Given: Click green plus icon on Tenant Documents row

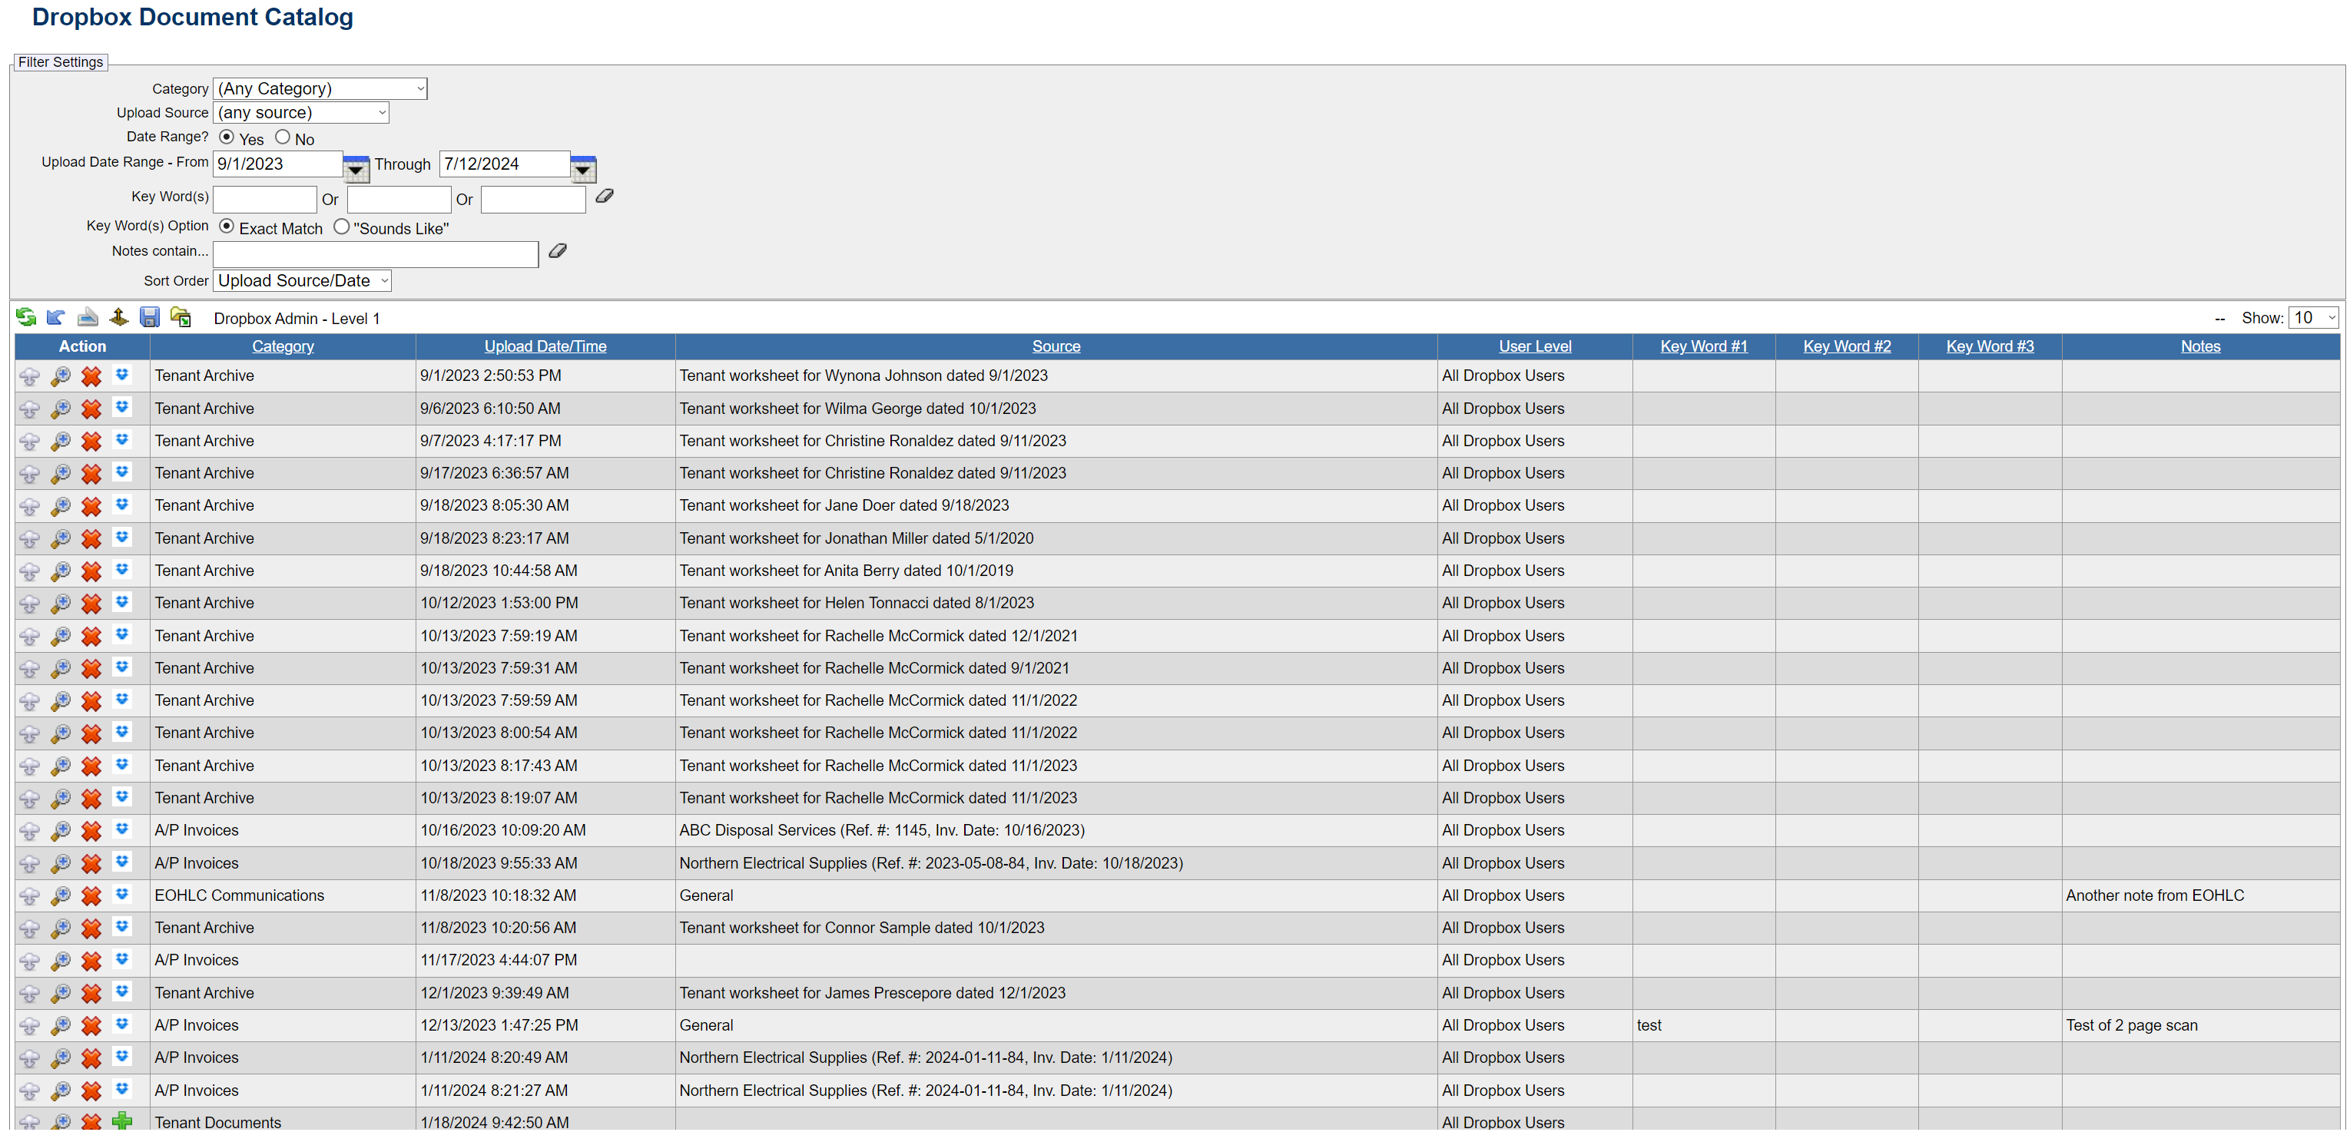Looking at the screenshot, I should click(122, 1120).
